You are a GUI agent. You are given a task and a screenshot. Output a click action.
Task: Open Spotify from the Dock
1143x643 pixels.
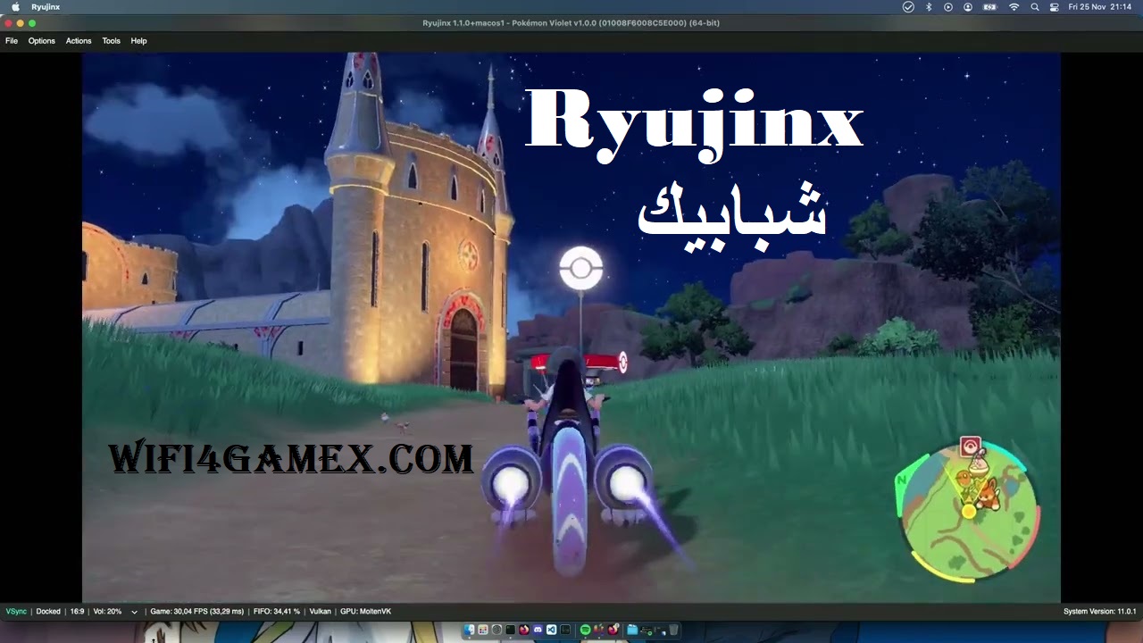tap(586, 630)
